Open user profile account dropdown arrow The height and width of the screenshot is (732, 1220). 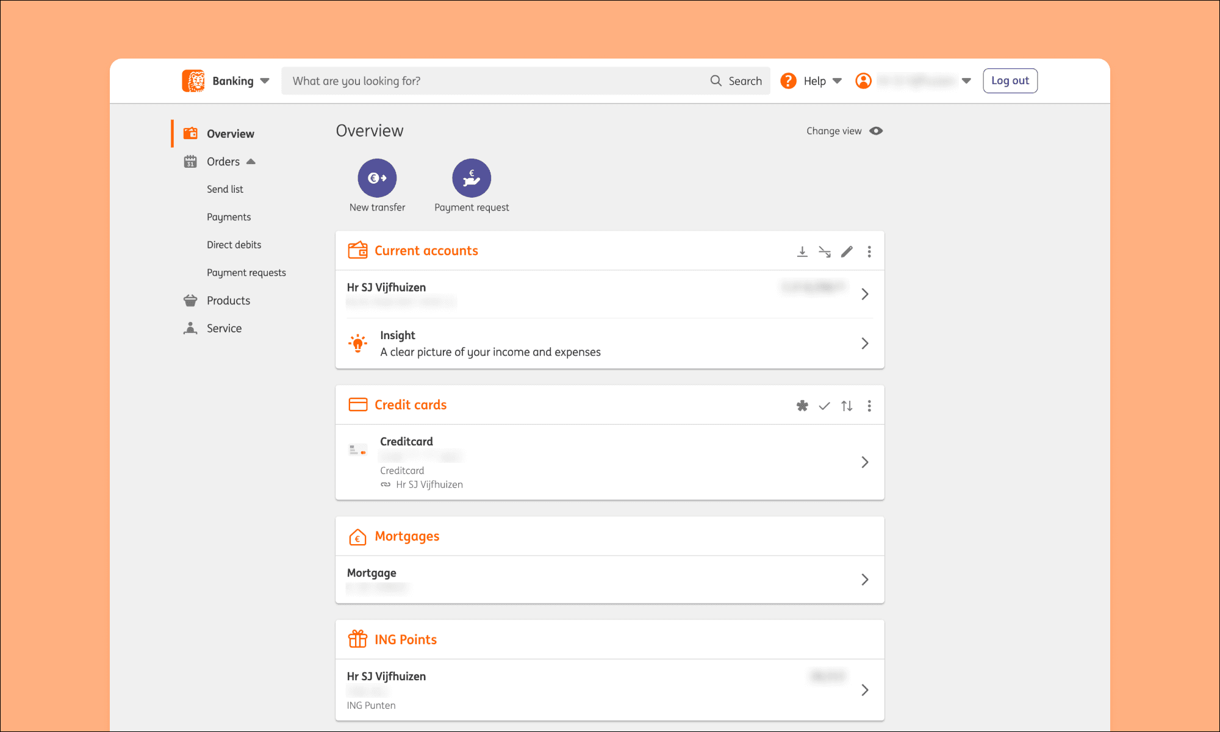pyautogui.click(x=966, y=81)
